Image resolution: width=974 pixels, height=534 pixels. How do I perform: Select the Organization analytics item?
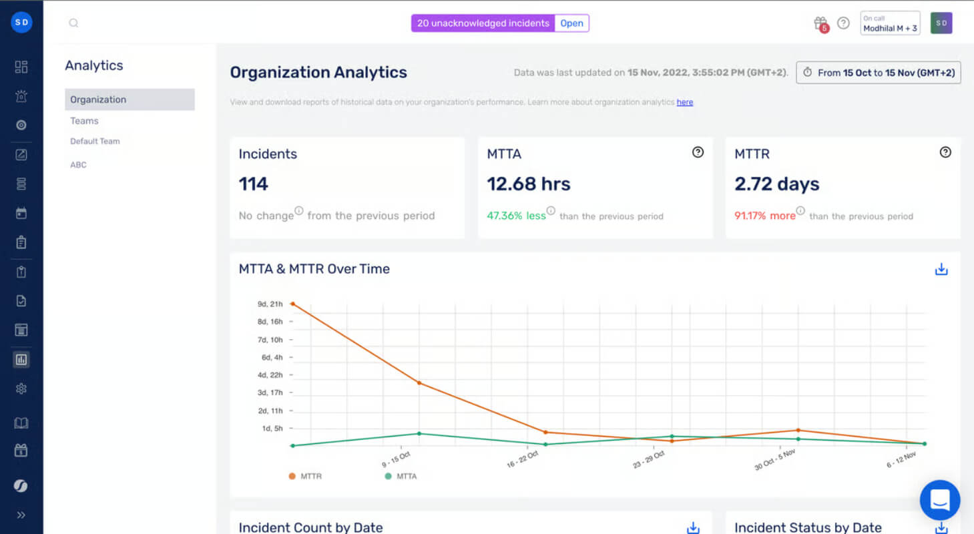click(130, 99)
